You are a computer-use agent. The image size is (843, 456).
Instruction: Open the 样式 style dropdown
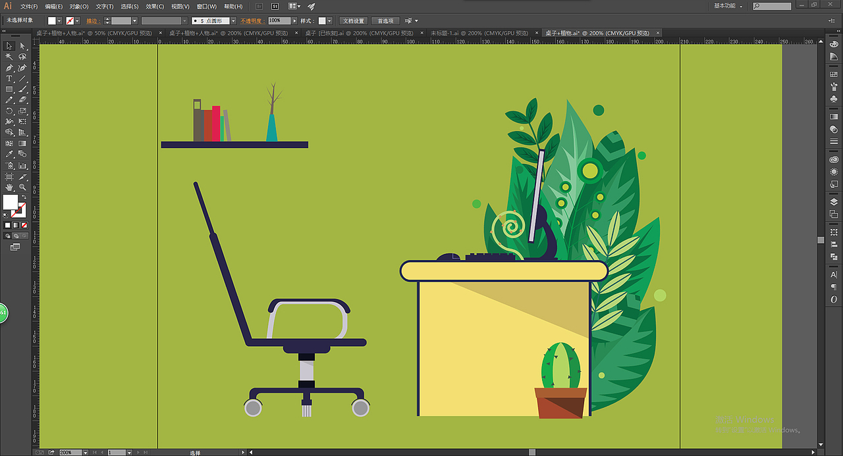coord(331,21)
